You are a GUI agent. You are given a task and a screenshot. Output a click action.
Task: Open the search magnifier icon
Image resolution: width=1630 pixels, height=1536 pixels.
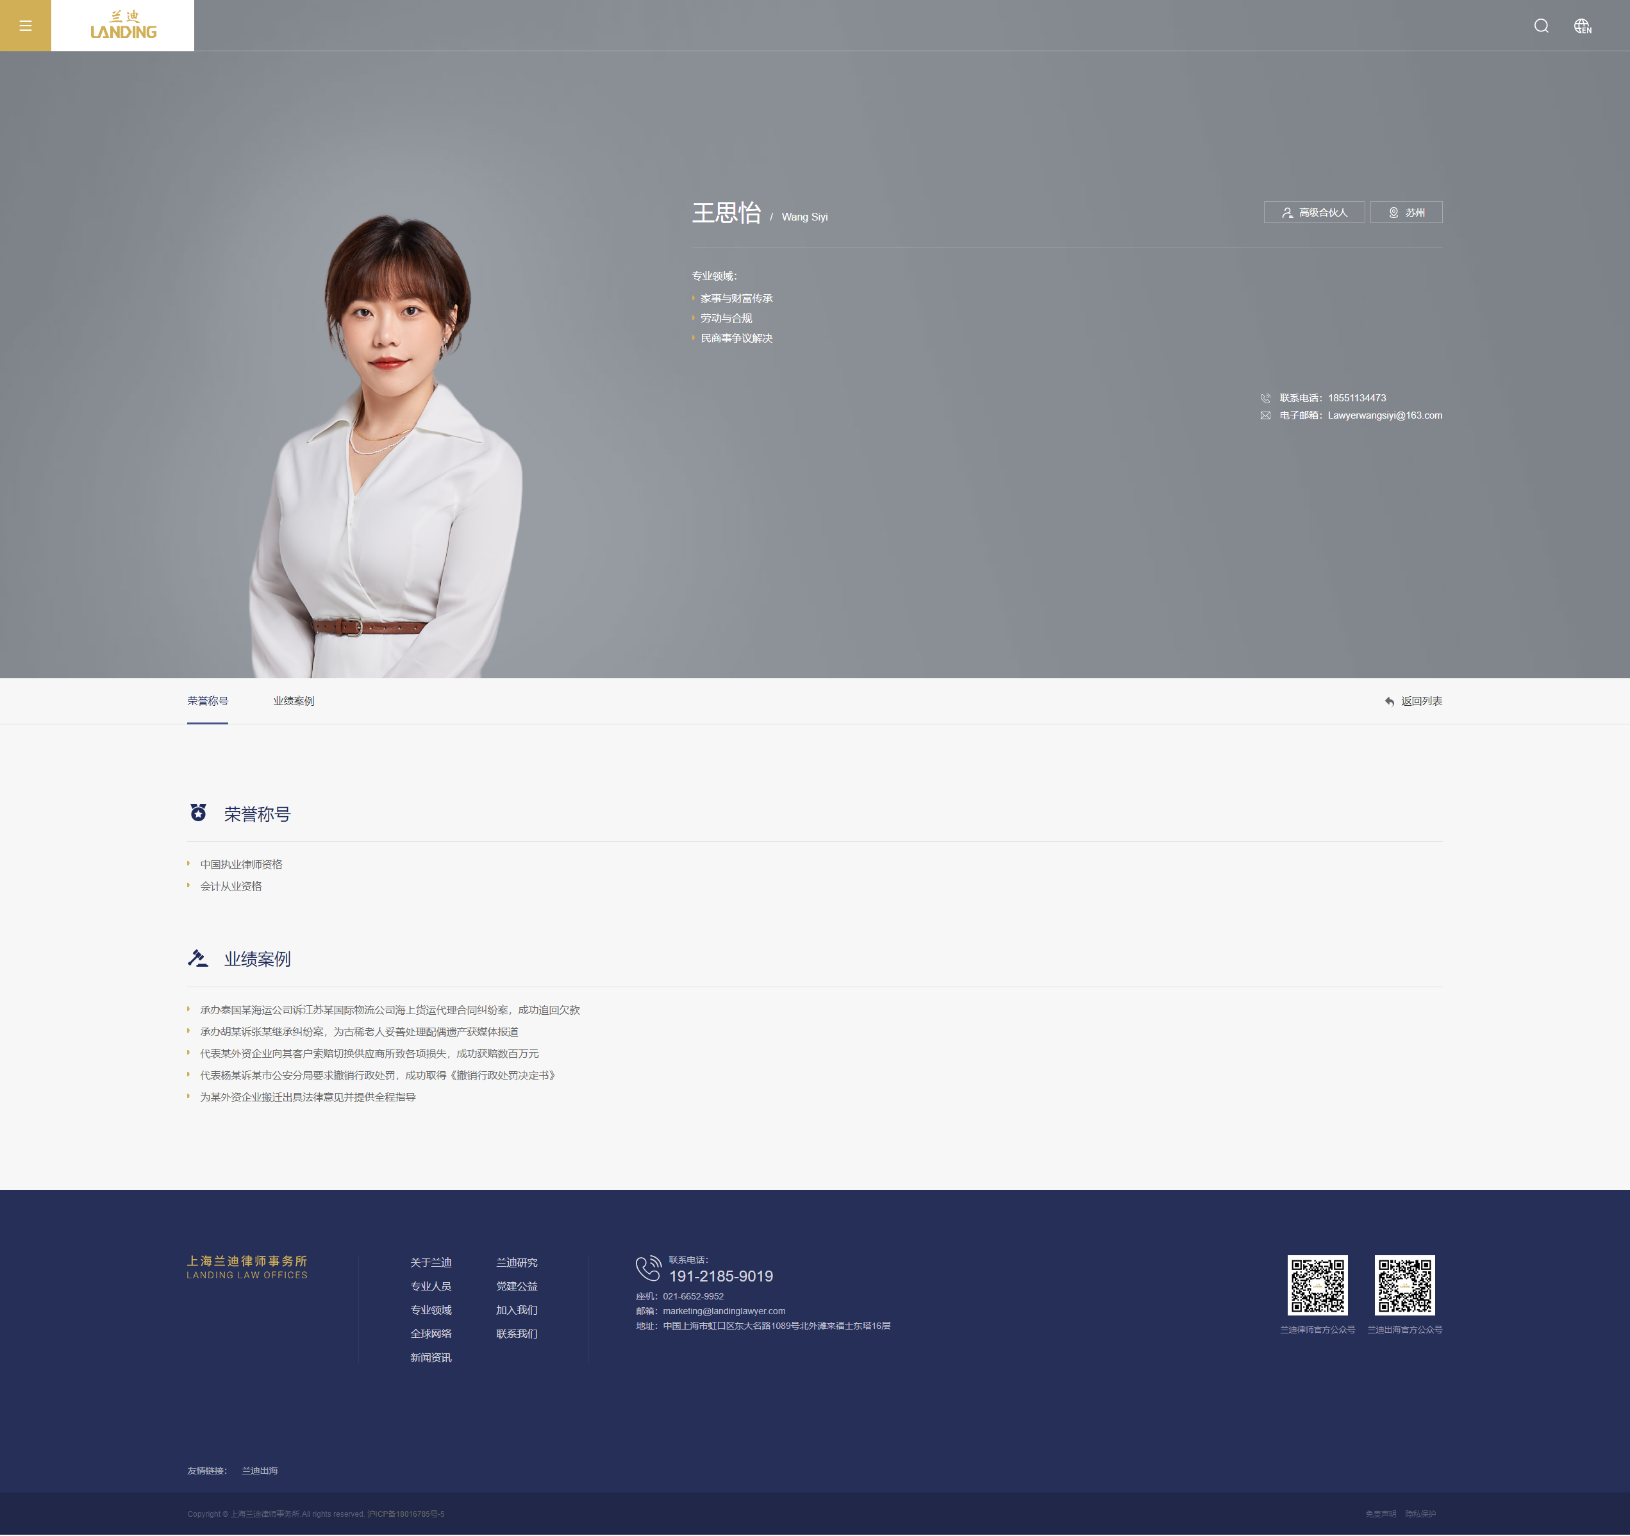tap(1541, 26)
